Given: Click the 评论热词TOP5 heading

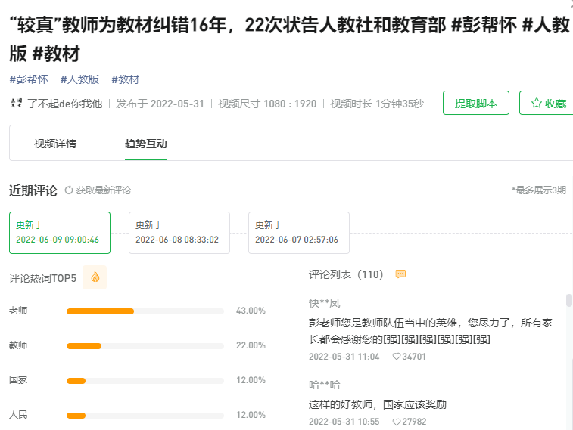Looking at the screenshot, I should point(42,278).
